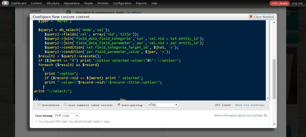Screen dimensions: 306x137
Task: Click Log out in the top bar
Action: pos(297,3)
